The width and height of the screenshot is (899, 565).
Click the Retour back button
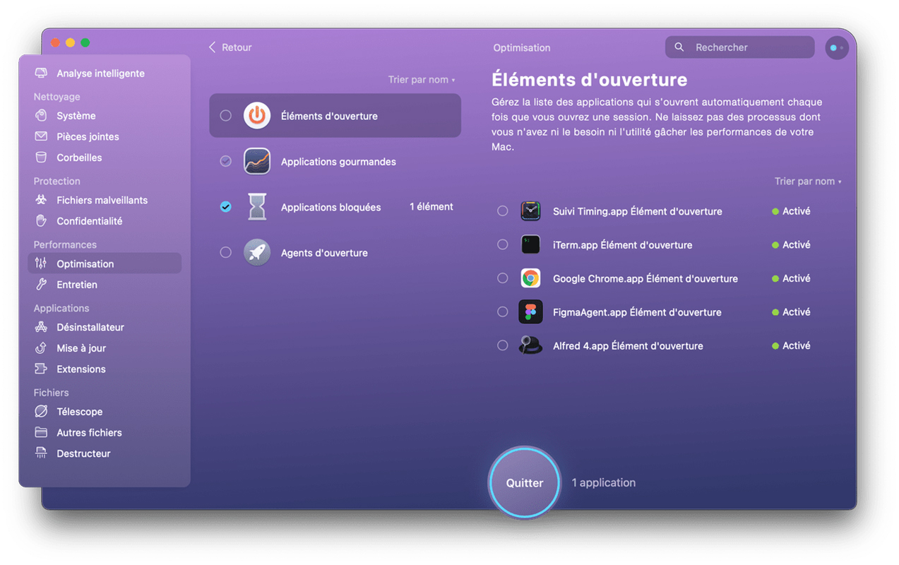coord(230,47)
